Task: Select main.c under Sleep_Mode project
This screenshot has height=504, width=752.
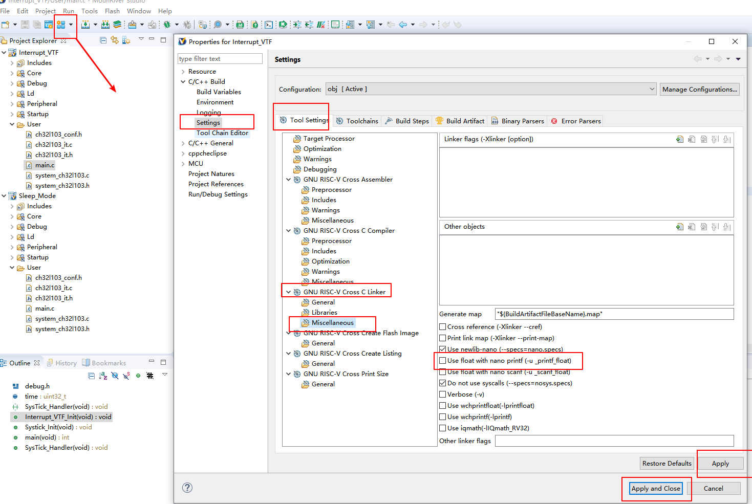Action: click(45, 309)
